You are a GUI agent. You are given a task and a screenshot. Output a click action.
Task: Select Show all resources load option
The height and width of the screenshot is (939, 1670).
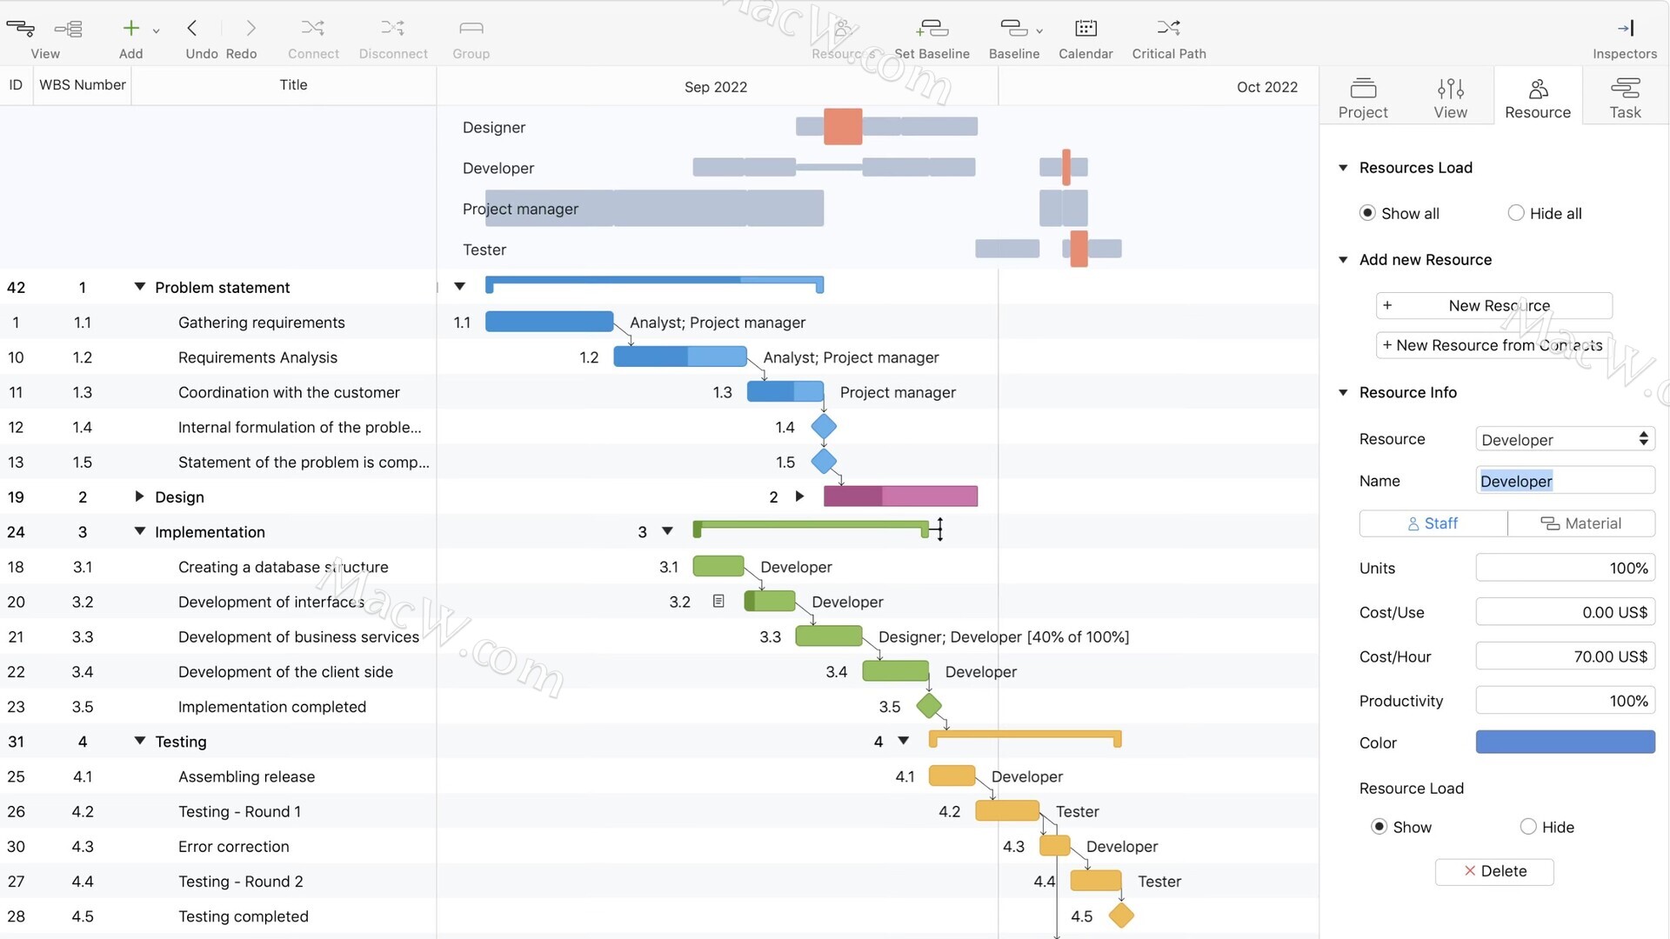tap(1367, 213)
